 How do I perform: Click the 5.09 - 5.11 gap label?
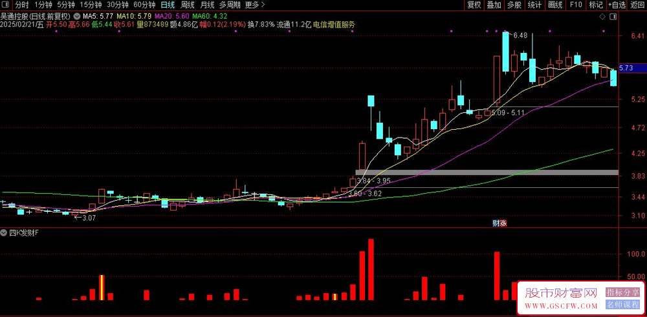tap(508, 112)
